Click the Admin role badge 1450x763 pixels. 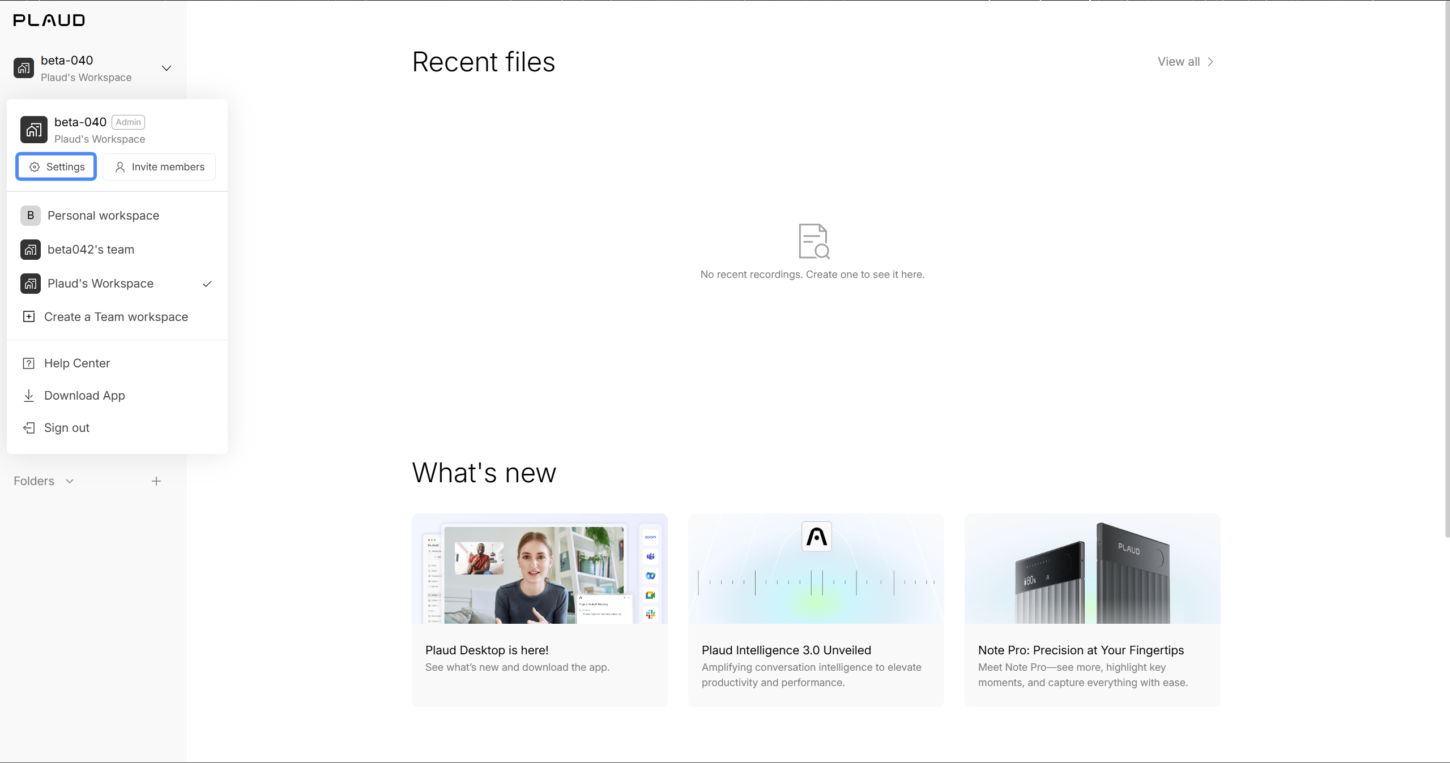129,122
